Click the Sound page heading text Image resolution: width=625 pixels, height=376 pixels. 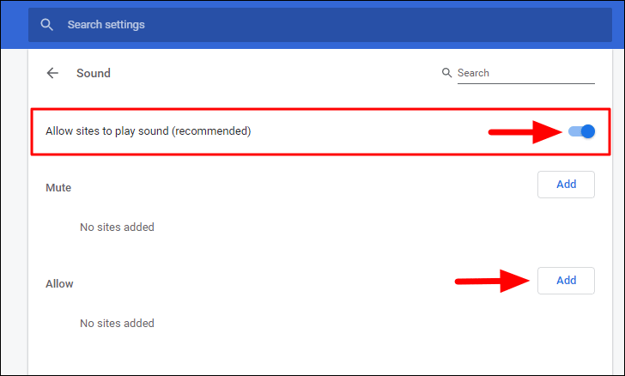(x=94, y=73)
